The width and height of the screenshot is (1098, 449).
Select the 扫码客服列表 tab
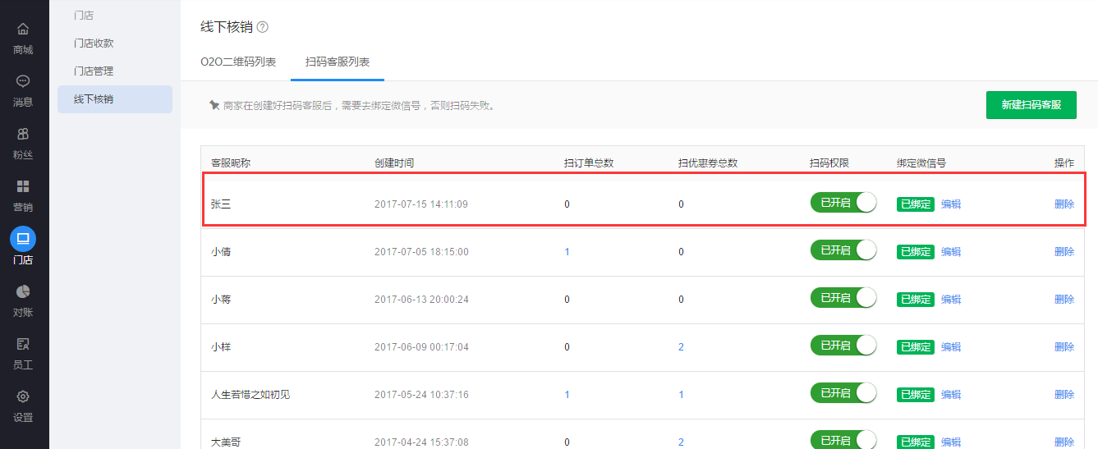(x=337, y=62)
